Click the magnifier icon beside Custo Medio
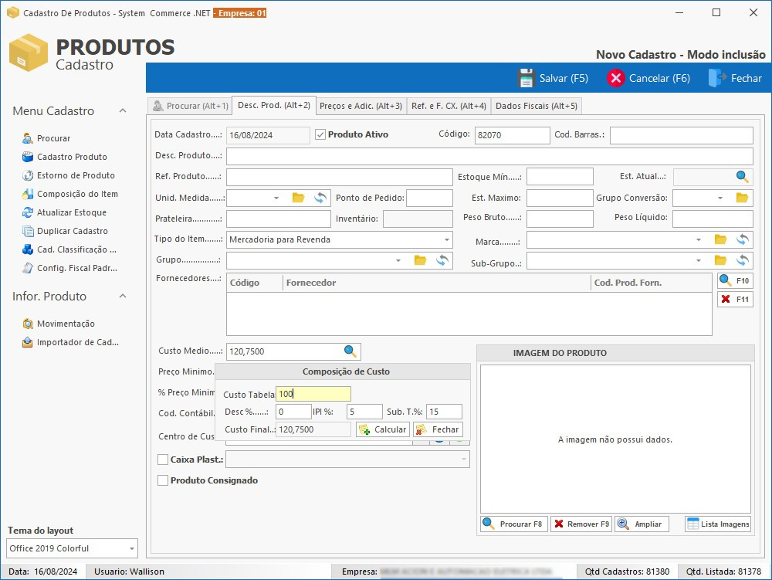Image resolution: width=772 pixels, height=580 pixels. (350, 351)
